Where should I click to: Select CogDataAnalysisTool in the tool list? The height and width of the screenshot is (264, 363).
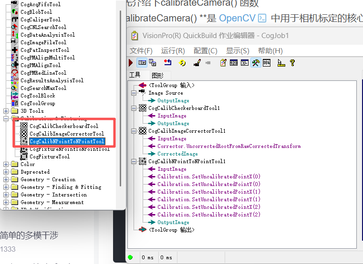pyautogui.click(x=48, y=35)
